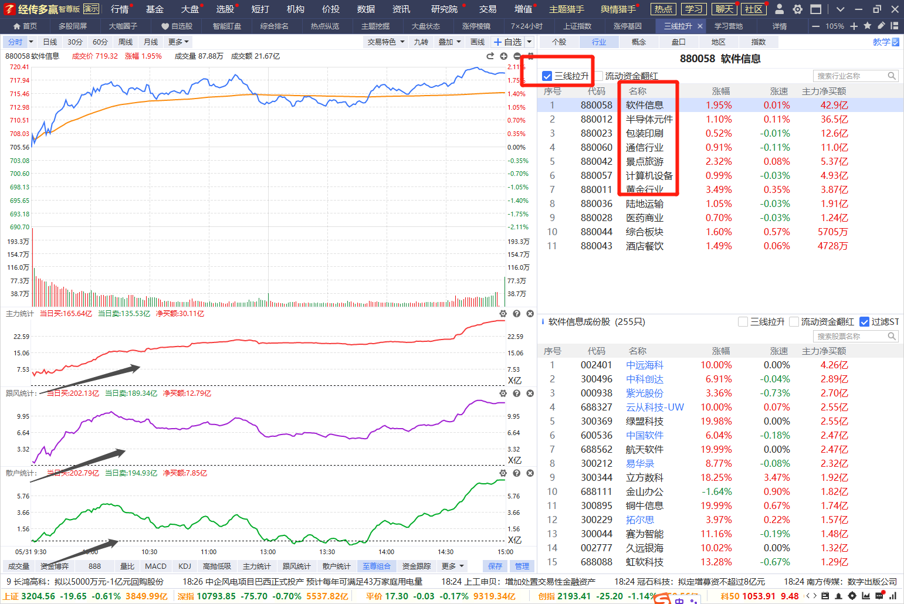Select the 日线 timeframe tab
Viewport: 904px width, 604px height.
[x=50, y=42]
